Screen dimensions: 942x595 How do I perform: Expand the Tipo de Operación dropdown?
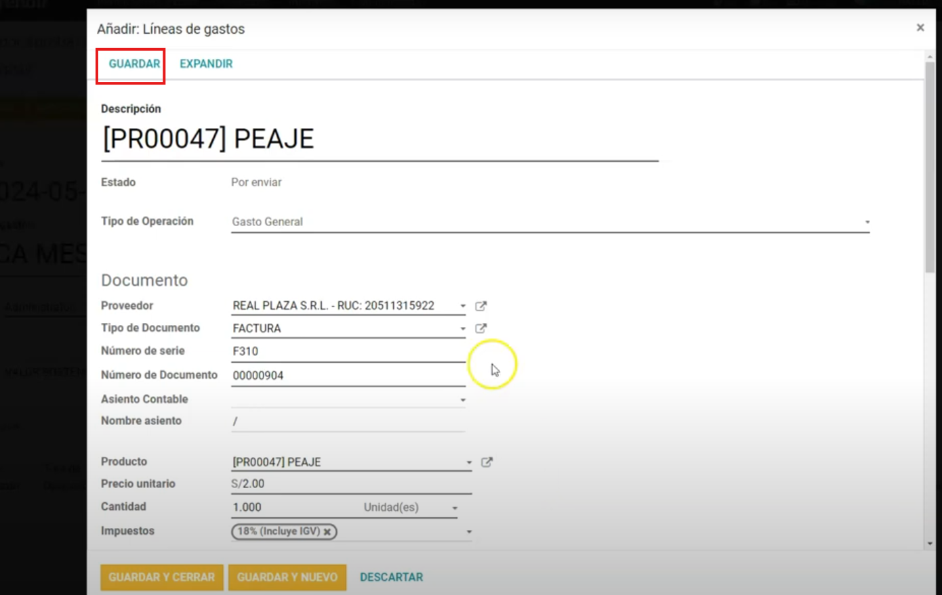[x=866, y=221]
